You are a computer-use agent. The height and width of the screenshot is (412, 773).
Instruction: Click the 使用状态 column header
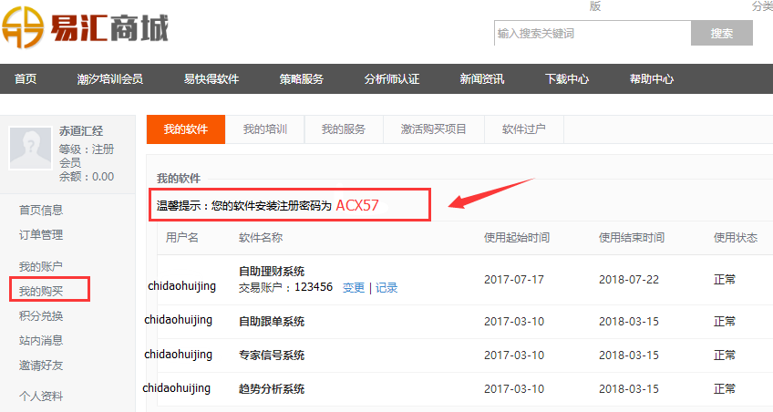(x=736, y=238)
